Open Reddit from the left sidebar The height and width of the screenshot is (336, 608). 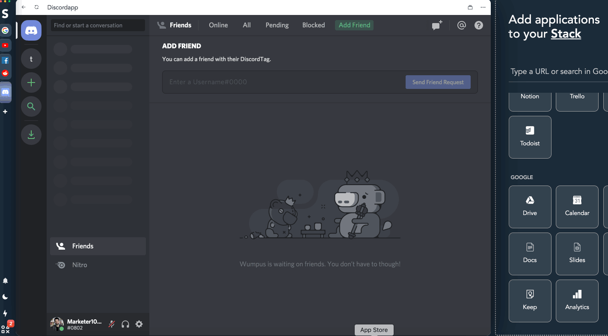pos(6,73)
